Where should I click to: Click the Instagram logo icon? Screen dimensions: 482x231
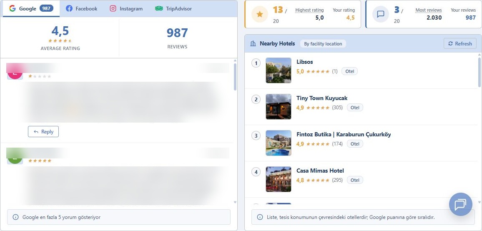[x=113, y=9]
